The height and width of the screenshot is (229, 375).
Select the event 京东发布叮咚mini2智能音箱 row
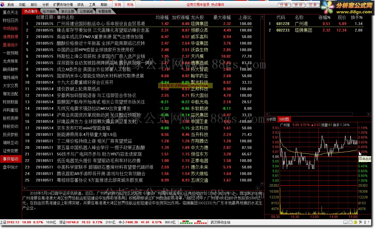tap(139, 128)
